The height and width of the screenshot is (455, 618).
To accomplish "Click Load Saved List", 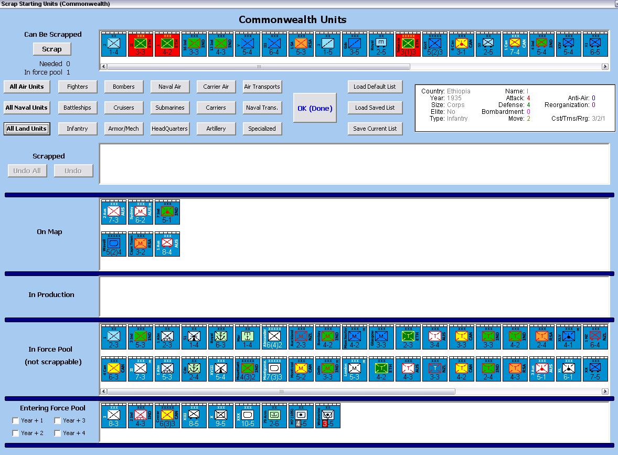I will (x=375, y=108).
